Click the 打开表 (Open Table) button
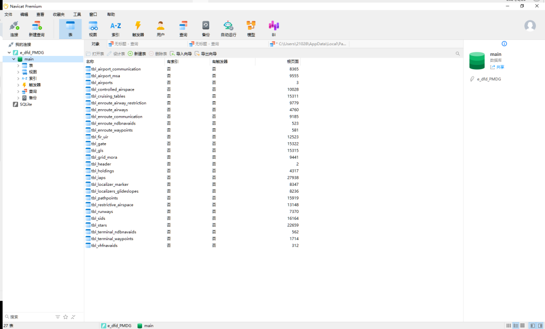The width and height of the screenshot is (545, 329). 95,54
